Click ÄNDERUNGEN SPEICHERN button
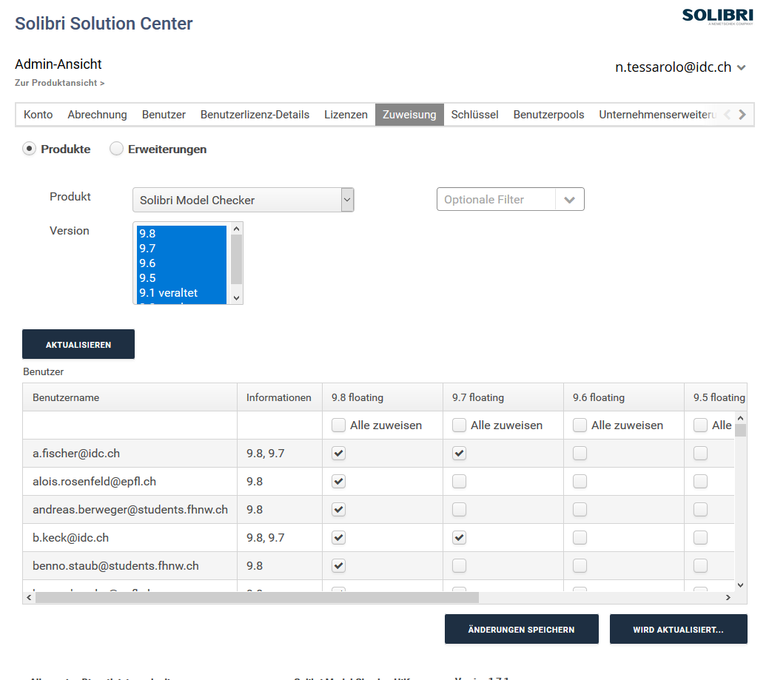 521,629
